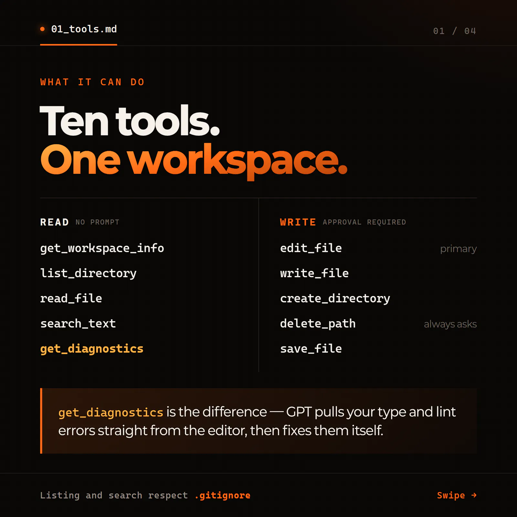
Task: Select get_workspace_info in the READ list
Action: point(102,248)
